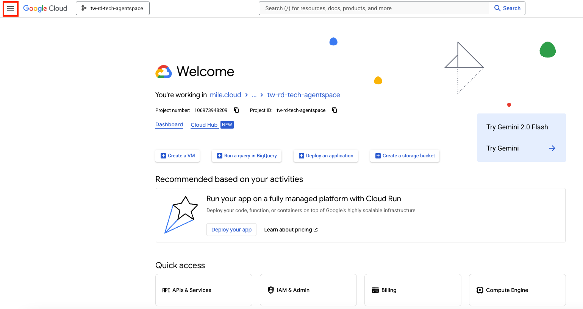Viewport: 583px width, 309px height.
Task: Expand the breadcrumb ellipsis
Action: coord(254,95)
